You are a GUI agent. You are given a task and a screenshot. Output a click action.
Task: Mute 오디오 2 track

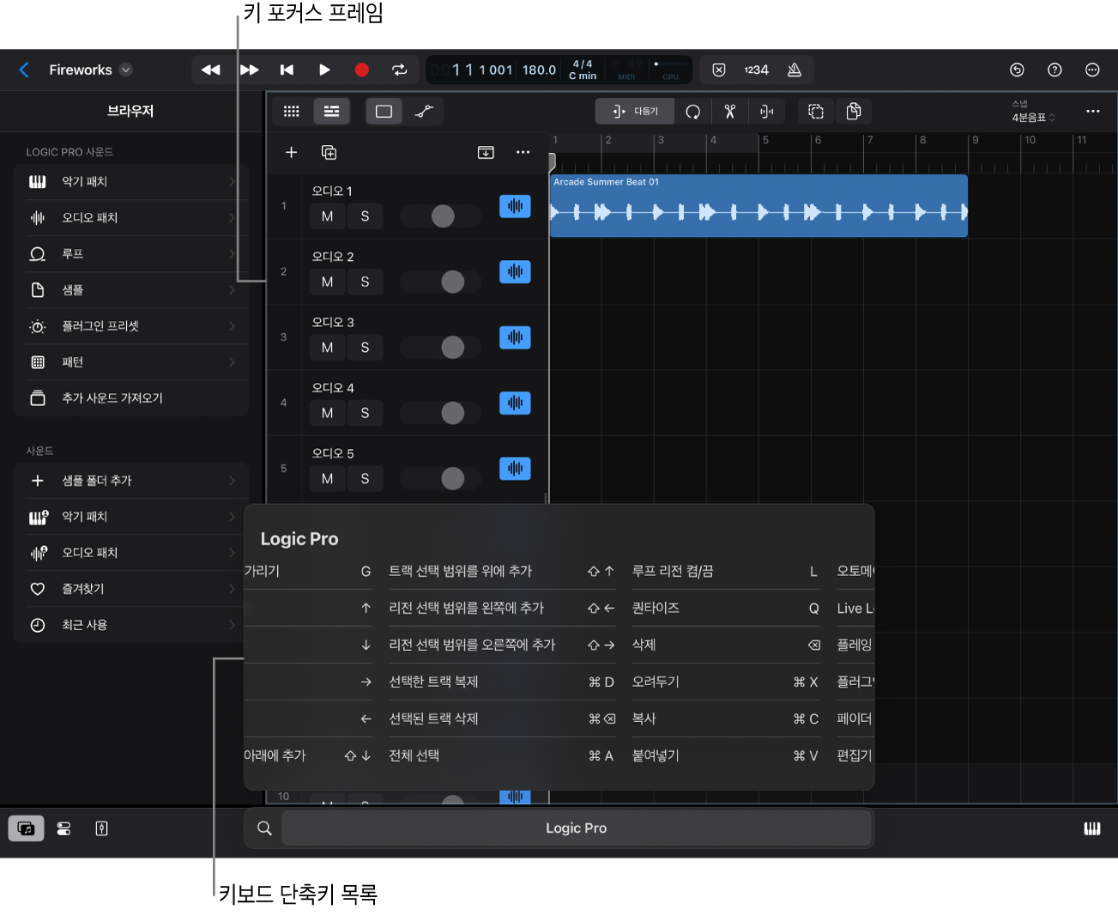[327, 282]
